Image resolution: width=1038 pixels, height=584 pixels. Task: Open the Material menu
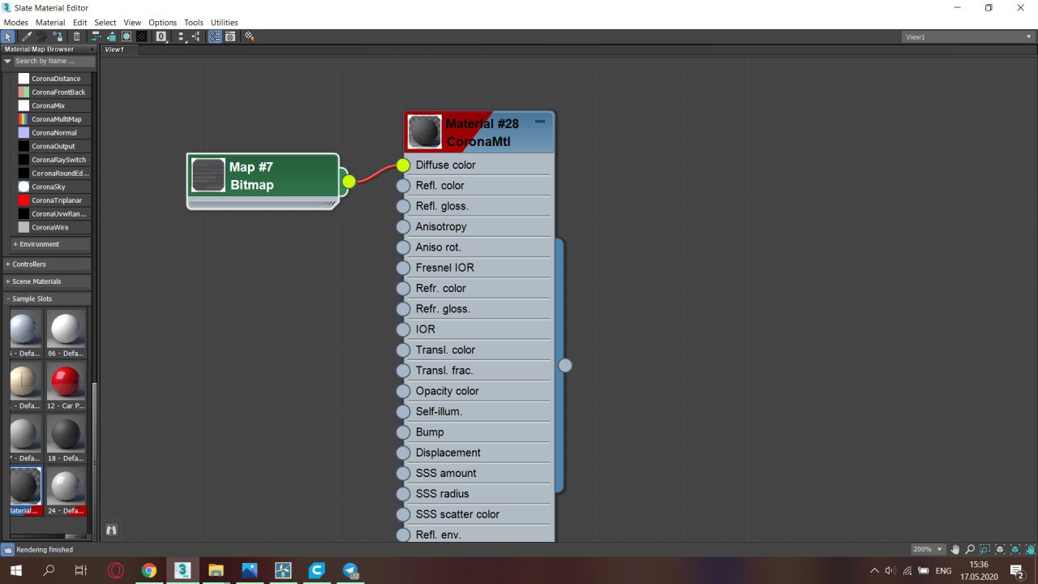tap(50, 23)
